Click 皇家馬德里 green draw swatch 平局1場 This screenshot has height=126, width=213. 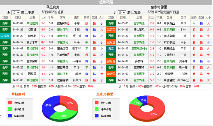point(97,109)
